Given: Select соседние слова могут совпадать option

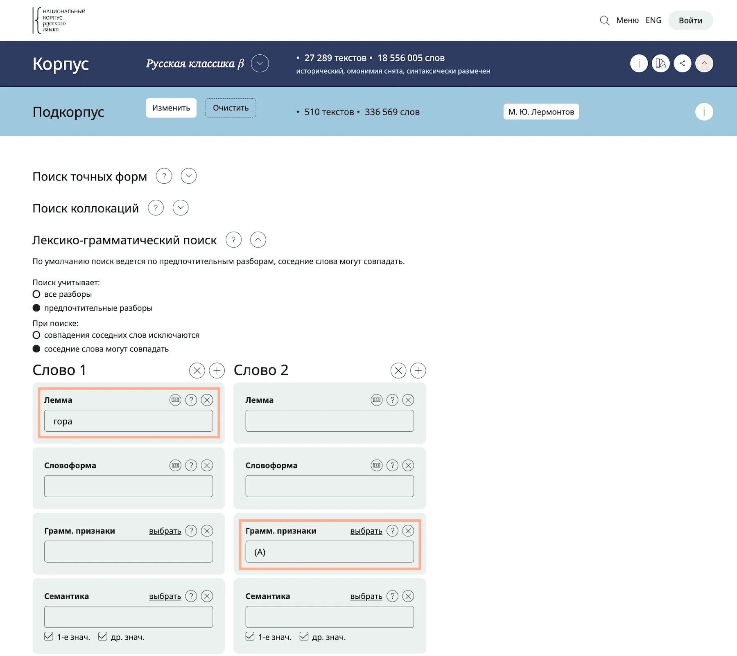Looking at the screenshot, I should click(x=36, y=349).
